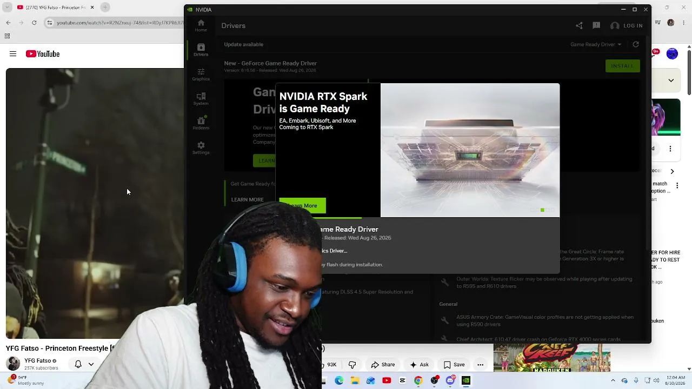Open the Home section in NVIDIA sidebar
692x389 pixels.
click(201, 25)
